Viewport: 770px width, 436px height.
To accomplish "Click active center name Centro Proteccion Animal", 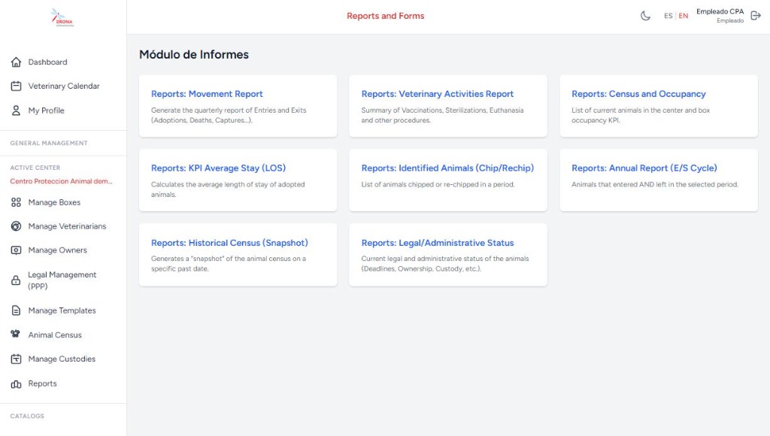I will [x=62, y=181].
